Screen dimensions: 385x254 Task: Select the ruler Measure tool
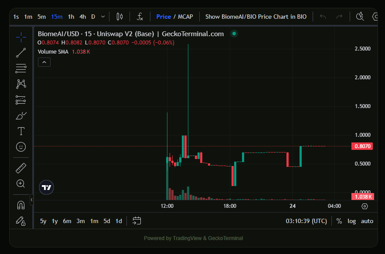21,168
